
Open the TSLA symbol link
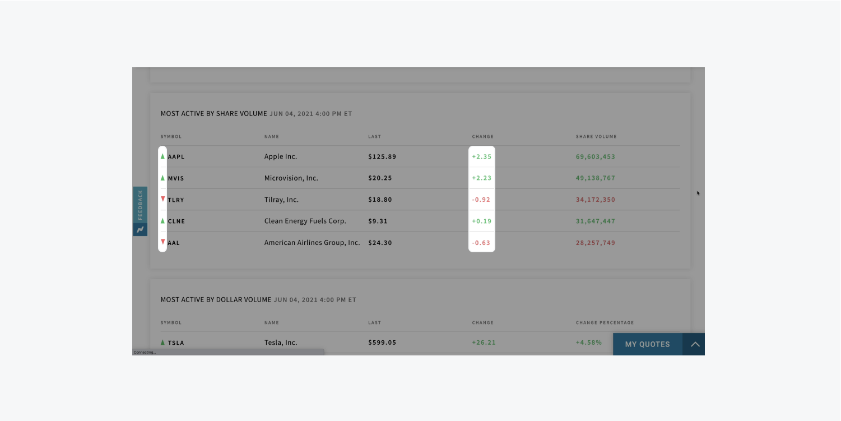(176, 343)
